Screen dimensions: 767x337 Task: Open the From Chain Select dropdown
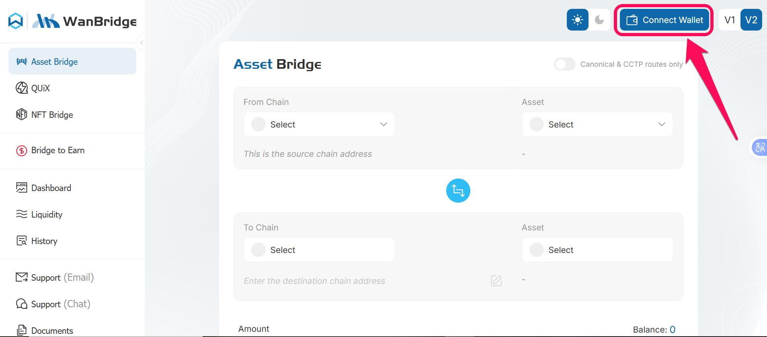319,124
